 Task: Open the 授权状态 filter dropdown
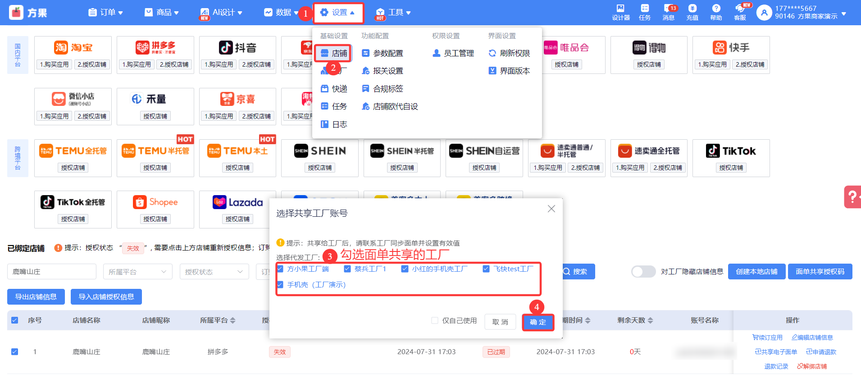pyautogui.click(x=214, y=272)
